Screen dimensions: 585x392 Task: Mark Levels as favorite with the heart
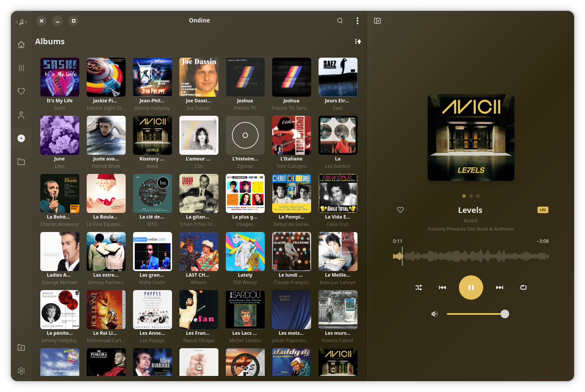pos(400,210)
